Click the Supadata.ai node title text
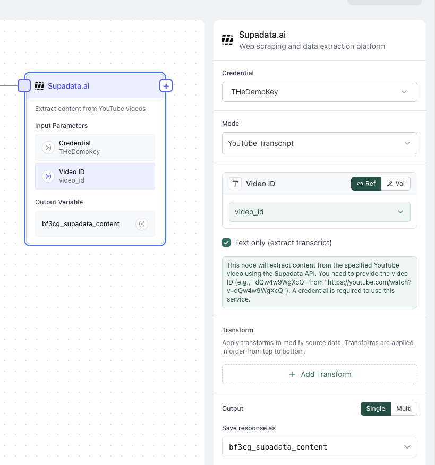This screenshot has width=435, height=465. [69, 86]
